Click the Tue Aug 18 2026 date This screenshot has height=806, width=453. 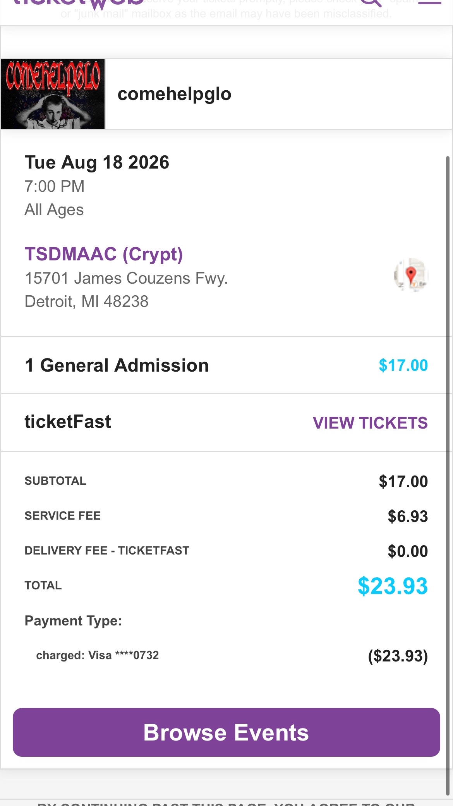97,162
